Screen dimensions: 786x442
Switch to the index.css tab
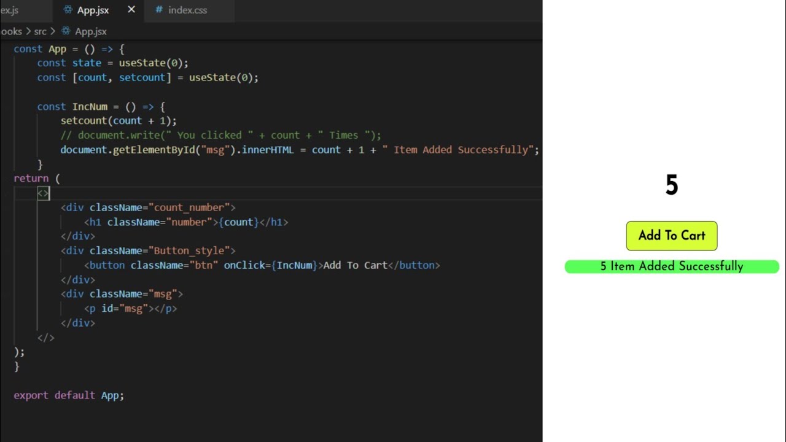[187, 10]
